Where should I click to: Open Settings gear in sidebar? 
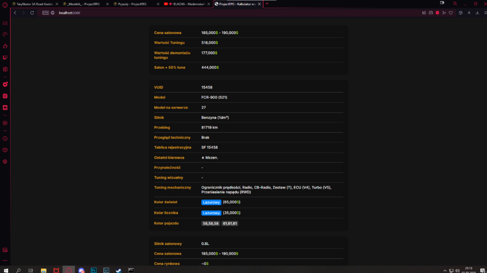tap(5, 162)
